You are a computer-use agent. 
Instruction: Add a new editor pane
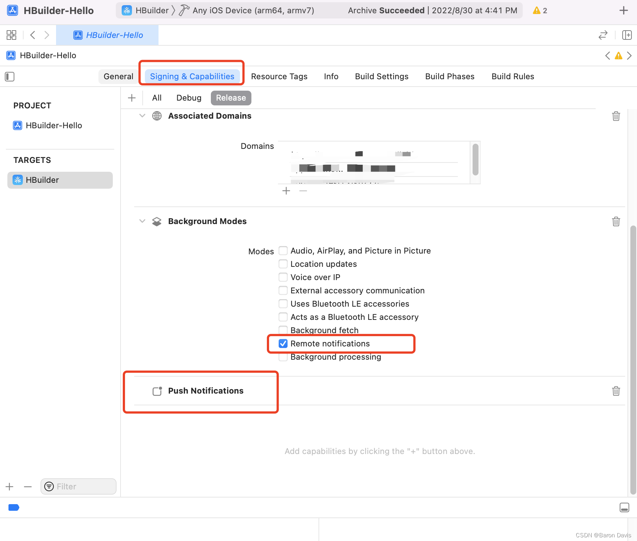point(627,35)
